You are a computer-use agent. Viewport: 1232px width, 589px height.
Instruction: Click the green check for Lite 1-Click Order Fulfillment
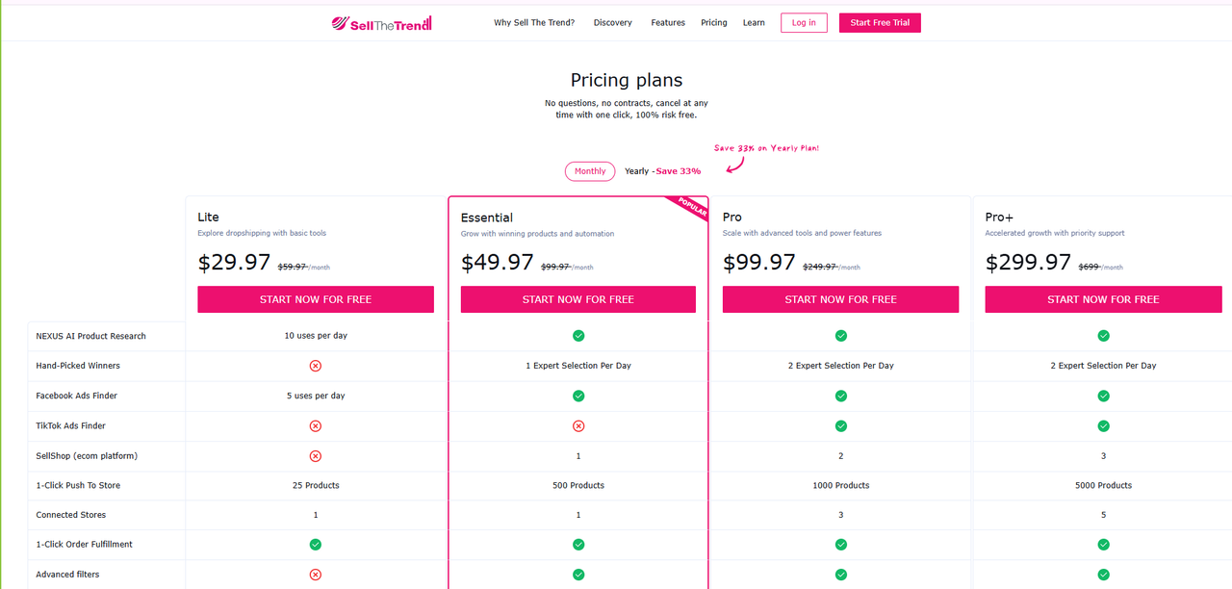[x=315, y=545]
